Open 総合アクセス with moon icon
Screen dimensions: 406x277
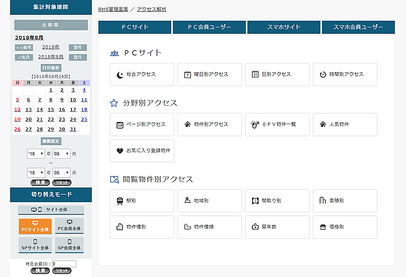coord(142,74)
